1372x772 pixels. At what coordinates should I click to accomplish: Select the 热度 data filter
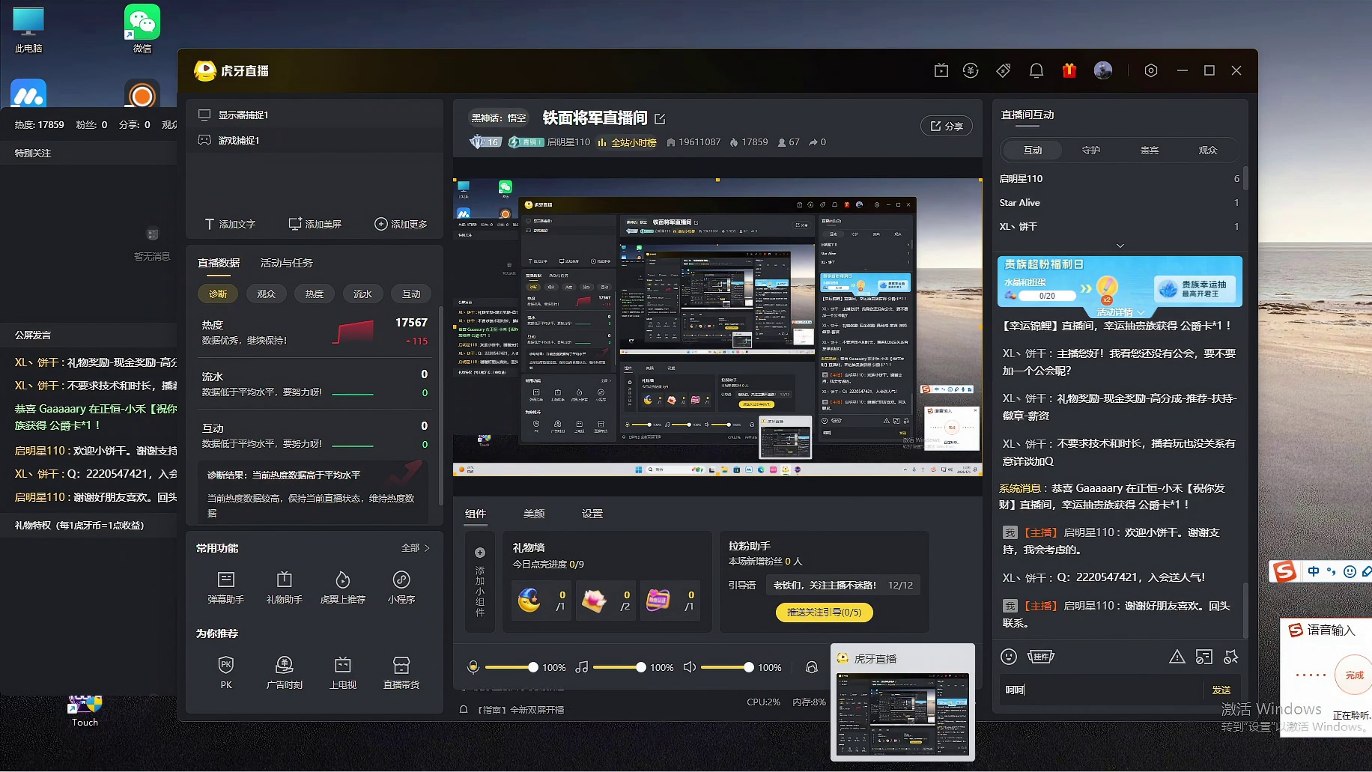[315, 294]
